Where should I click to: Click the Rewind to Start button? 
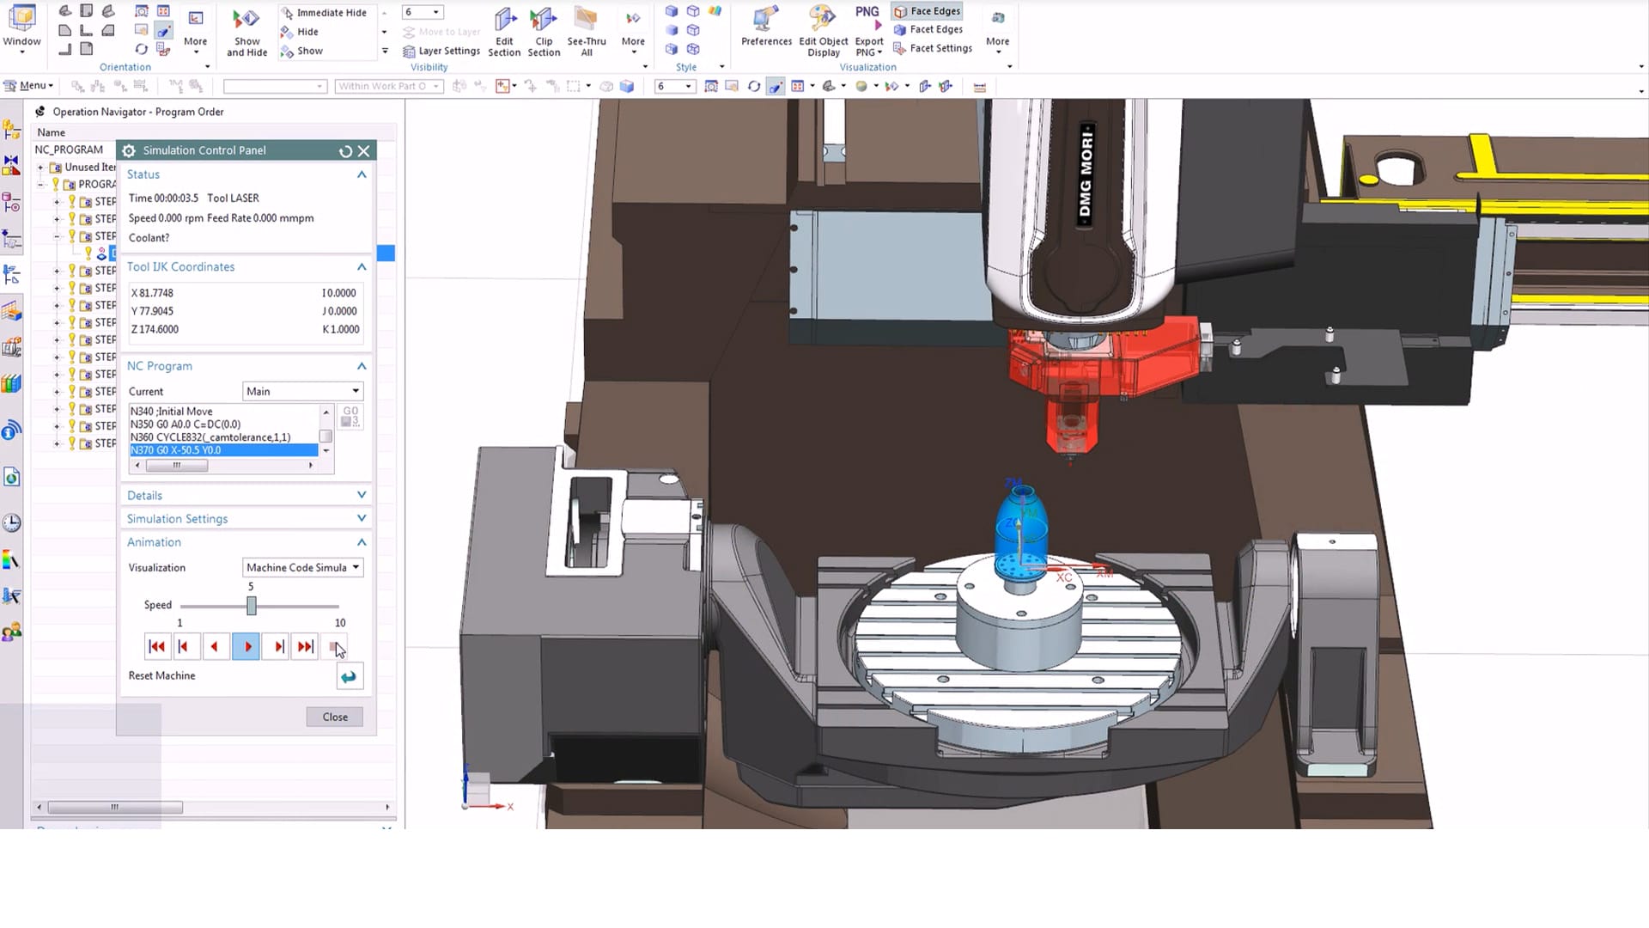click(x=157, y=646)
